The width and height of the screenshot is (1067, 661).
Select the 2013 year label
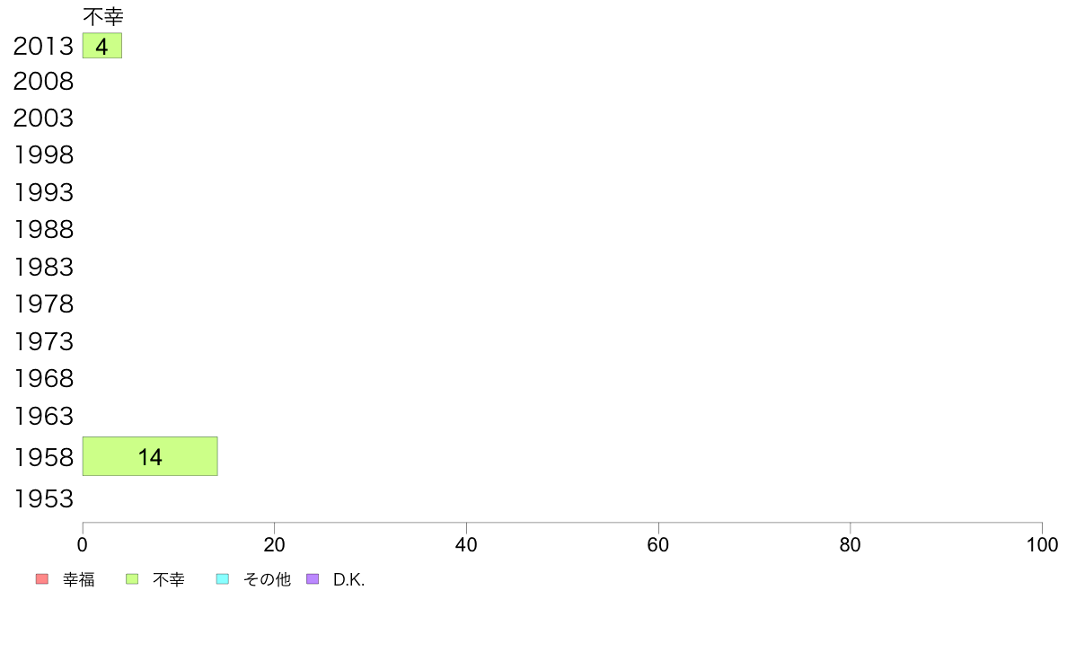click(43, 47)
